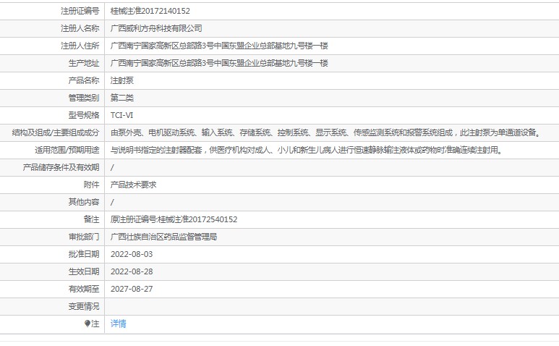The height and width of the screenshot is (346, 559).
Task: Click the 生效日期 label
Action: pyautogui.click(x=84, y=271)
